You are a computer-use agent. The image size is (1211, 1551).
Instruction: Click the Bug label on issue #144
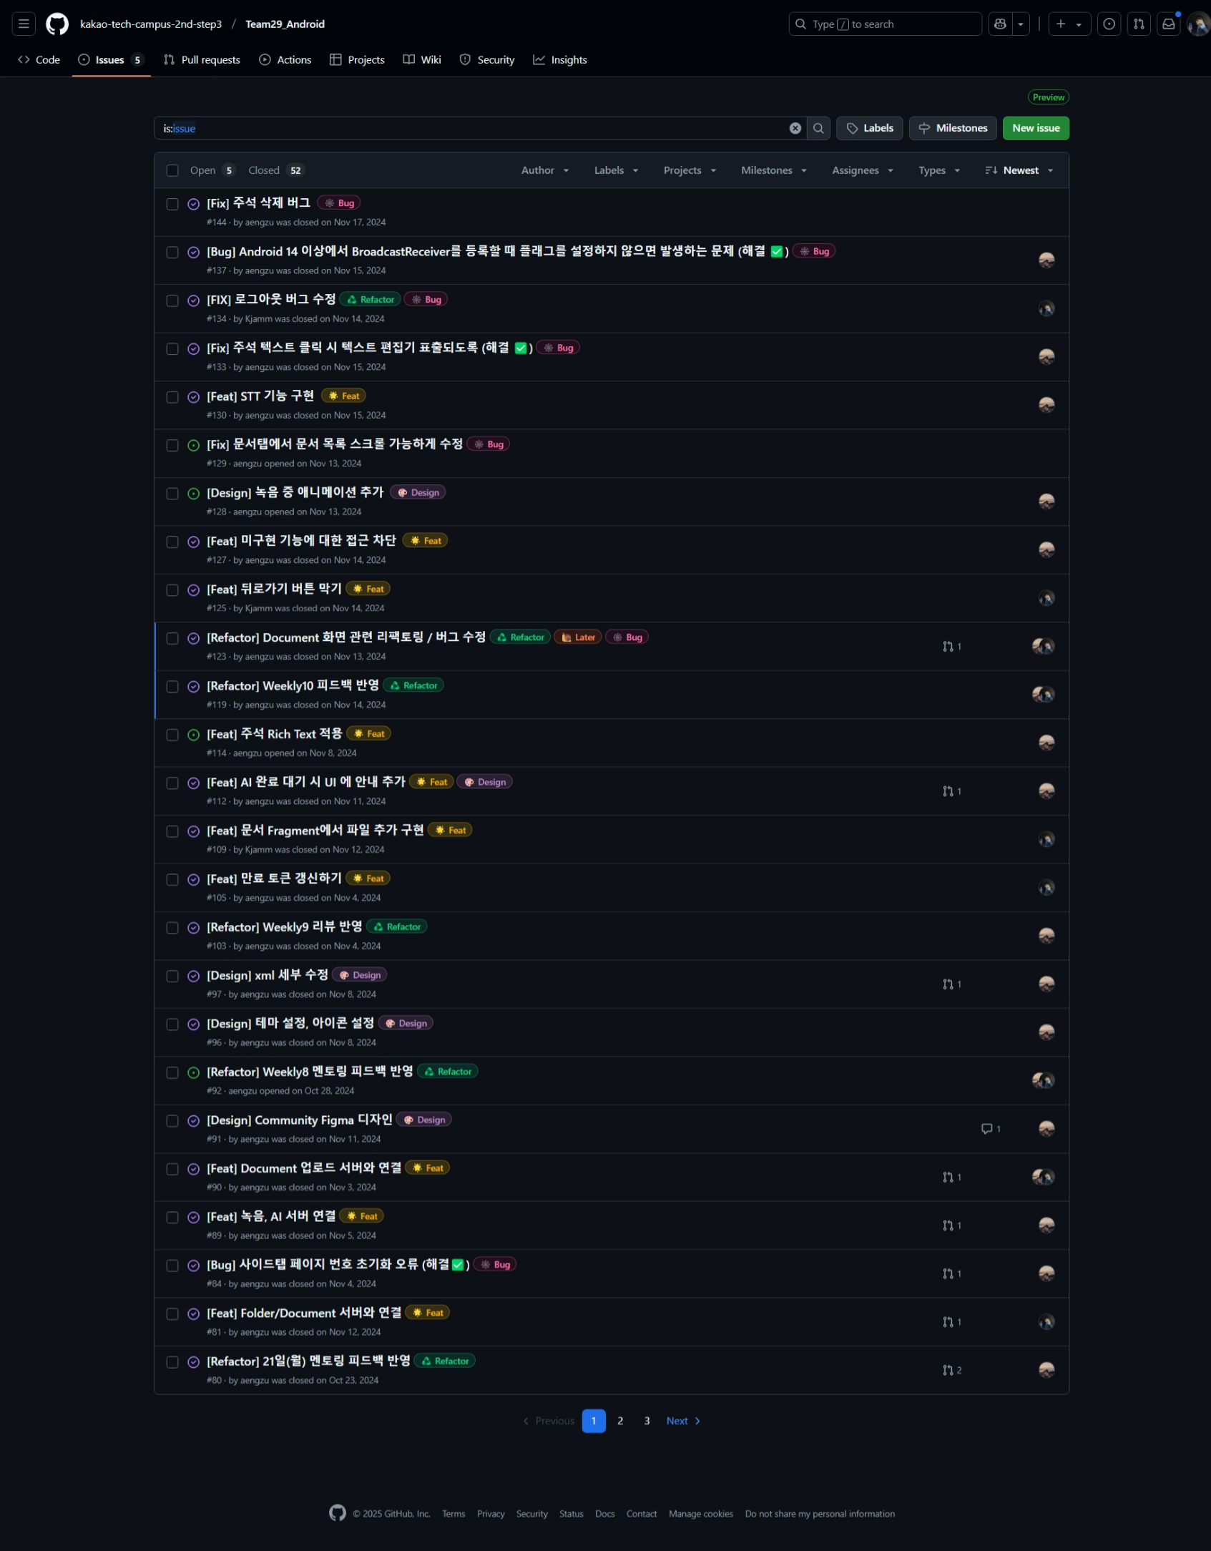[x=340, y=204]
